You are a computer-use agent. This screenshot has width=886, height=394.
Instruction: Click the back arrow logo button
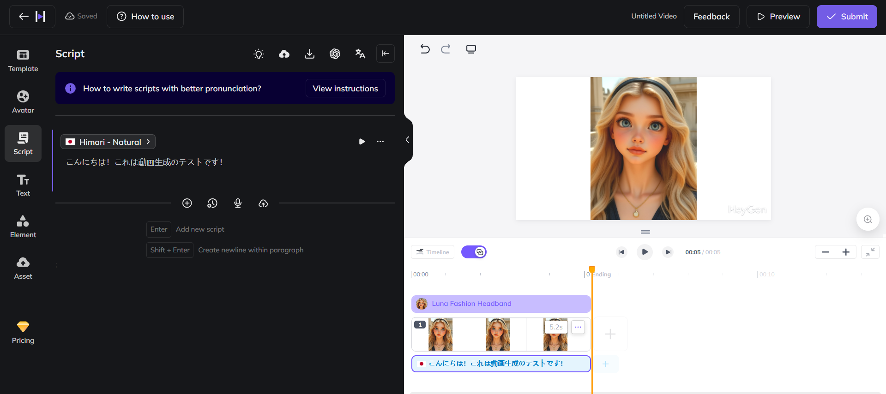[32, 17]
